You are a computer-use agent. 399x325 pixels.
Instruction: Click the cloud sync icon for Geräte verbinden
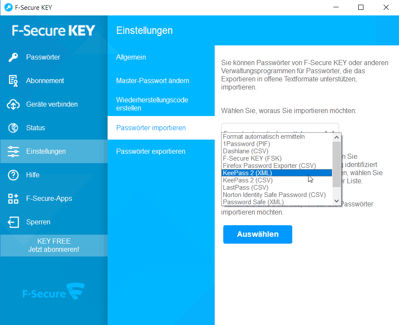13,104
